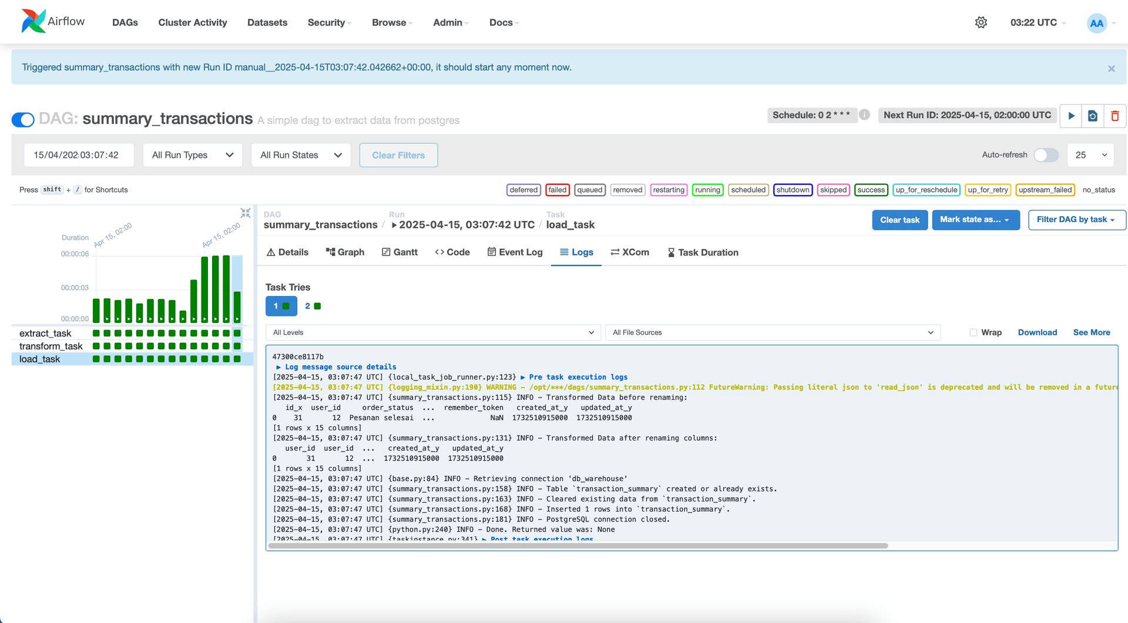Delete the DAG with red trash icon
The height and width of the screenshot is (623, 1128).
1115,116
